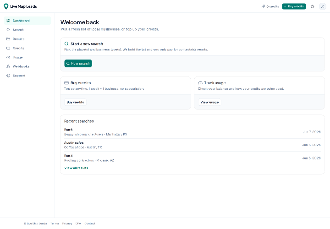
Task: Click the Live Map Leads logo pin
Action: point(6,6)
